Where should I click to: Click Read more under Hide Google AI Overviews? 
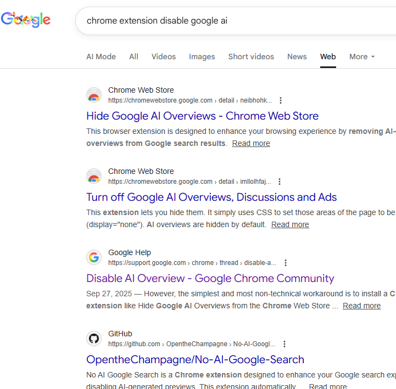tap(251, 143)
